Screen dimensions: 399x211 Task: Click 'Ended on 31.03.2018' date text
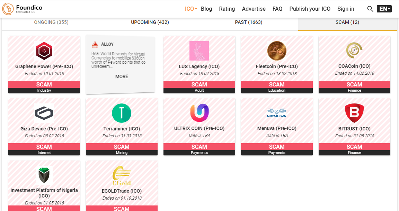tap(122, 136)
